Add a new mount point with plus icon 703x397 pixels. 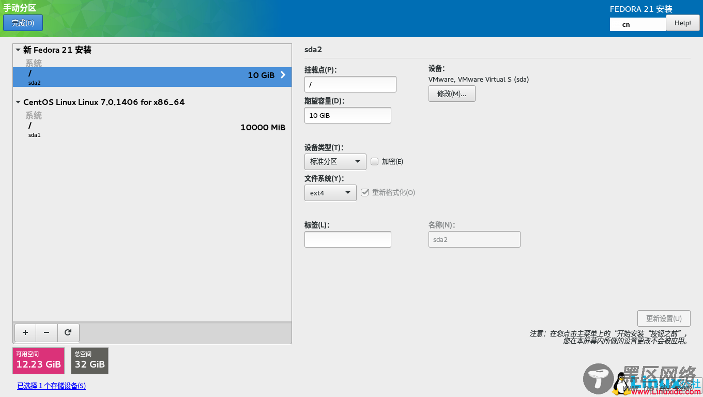[25, 333]
